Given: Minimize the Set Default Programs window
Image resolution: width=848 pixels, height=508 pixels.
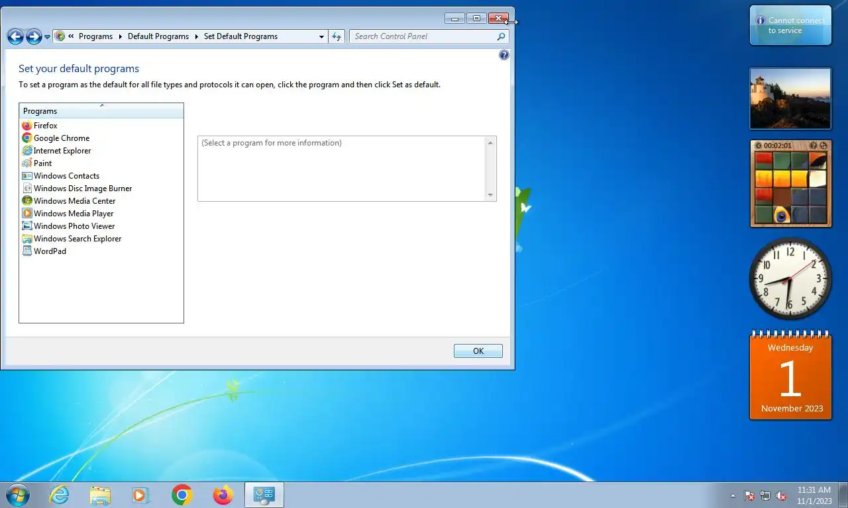Looking at the screenshot, I should coord(454,19).
